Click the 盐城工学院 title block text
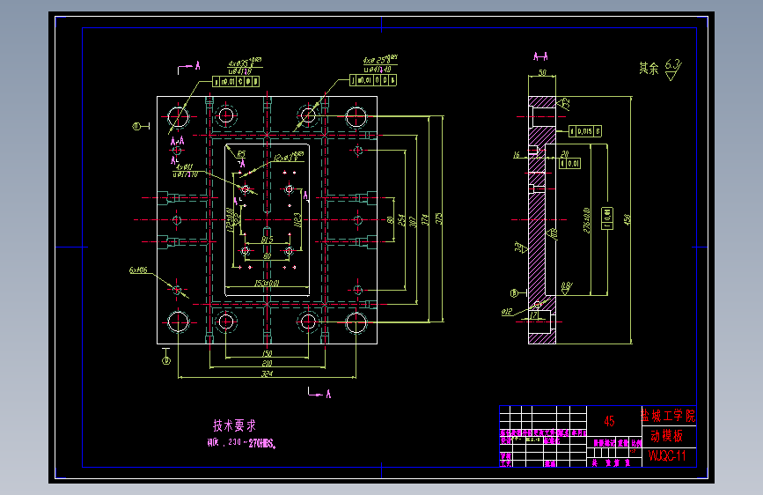Image resolution: width=763 pixels, height=495 pixels. (669, 416)
